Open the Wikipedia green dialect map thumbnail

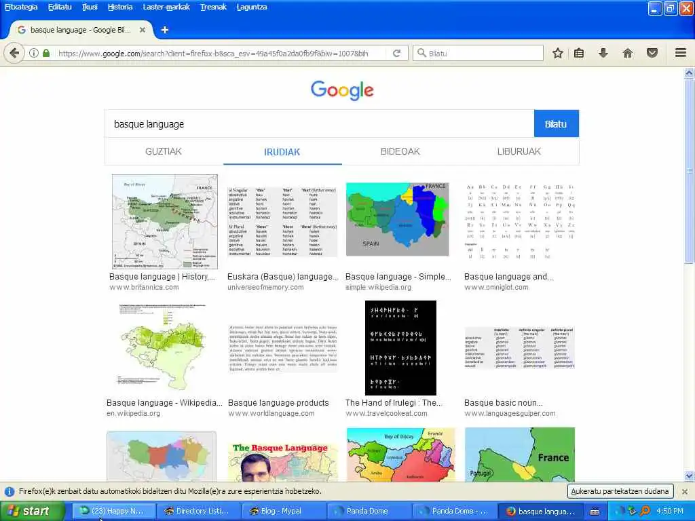[163, 347]
